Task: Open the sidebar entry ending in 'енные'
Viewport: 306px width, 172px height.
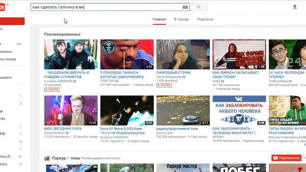Action: 6,52
